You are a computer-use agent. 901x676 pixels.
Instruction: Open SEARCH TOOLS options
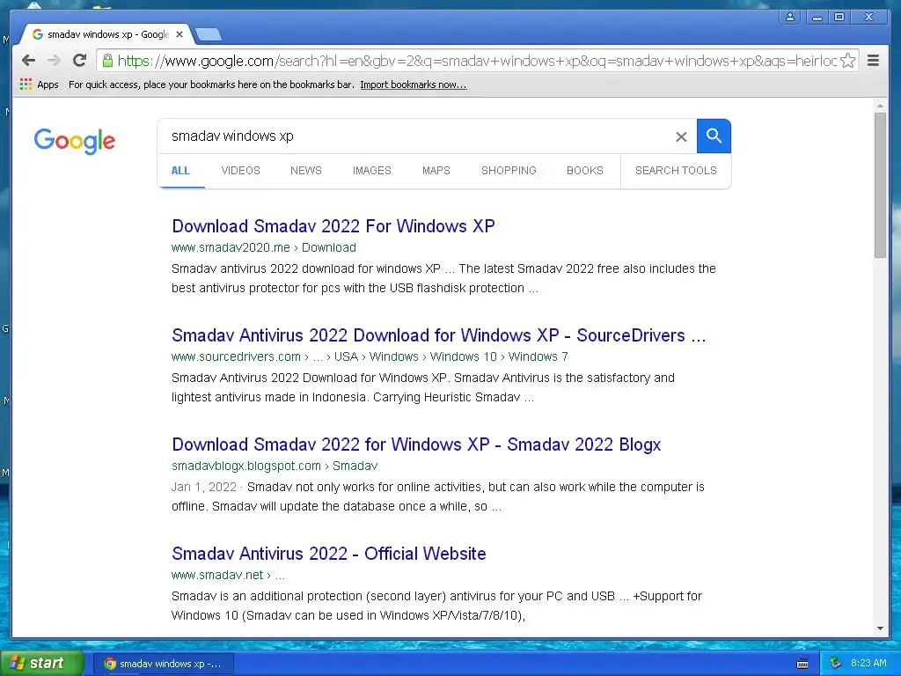[676, 171]
